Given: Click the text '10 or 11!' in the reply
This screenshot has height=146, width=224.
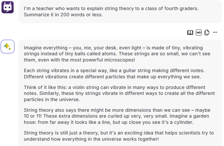Looking at the screenshot, I should pyautogui.click(x=33, y=116).
